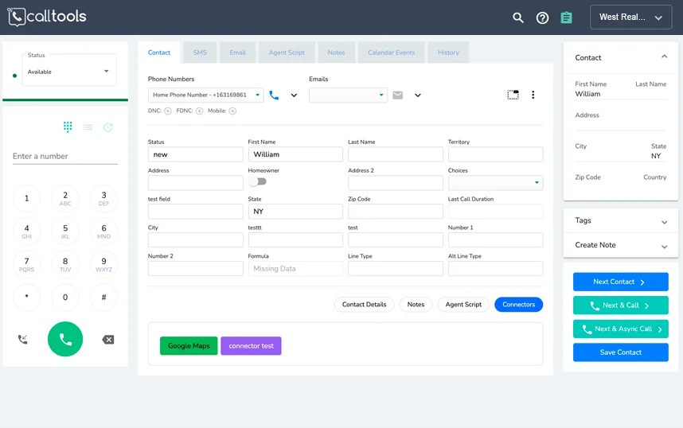Click the Connectors pill button
683x428 pixels.
pyautogui.click(x=519, y=305)
